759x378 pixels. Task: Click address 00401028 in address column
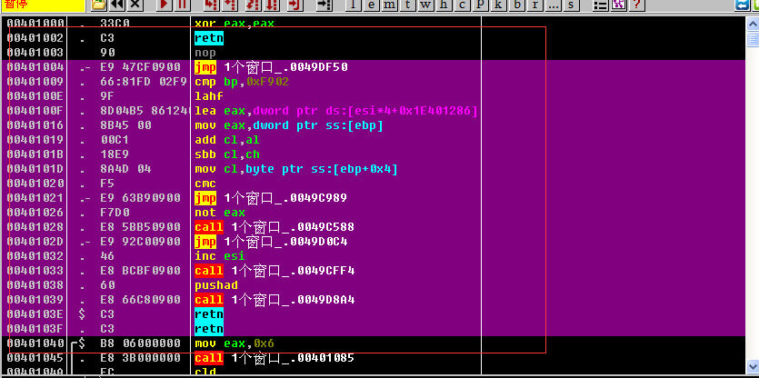35,227
